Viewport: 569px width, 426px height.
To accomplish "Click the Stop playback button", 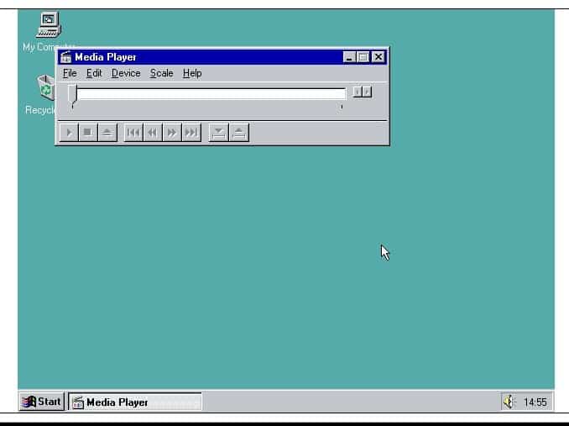I will coord(88,133).
